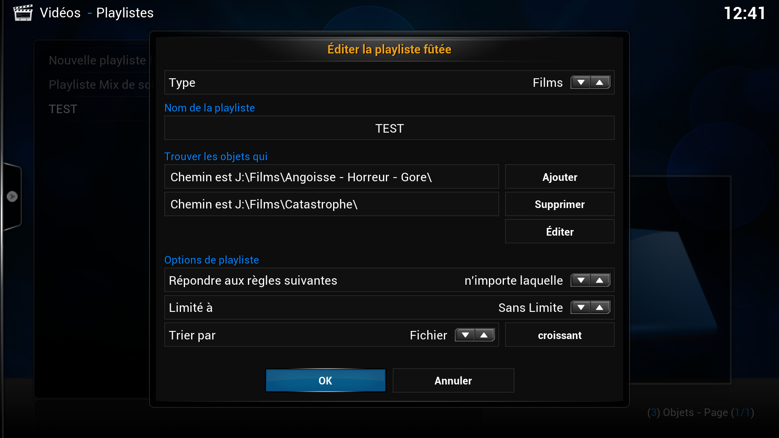This screenshot has width=779, height=438.
Task: Toggle the croissant sort order button
Action: tap(560, 335)
